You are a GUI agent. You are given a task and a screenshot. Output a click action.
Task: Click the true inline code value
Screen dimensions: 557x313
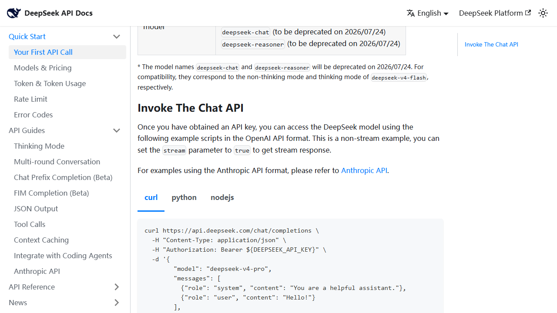(242, 150)
